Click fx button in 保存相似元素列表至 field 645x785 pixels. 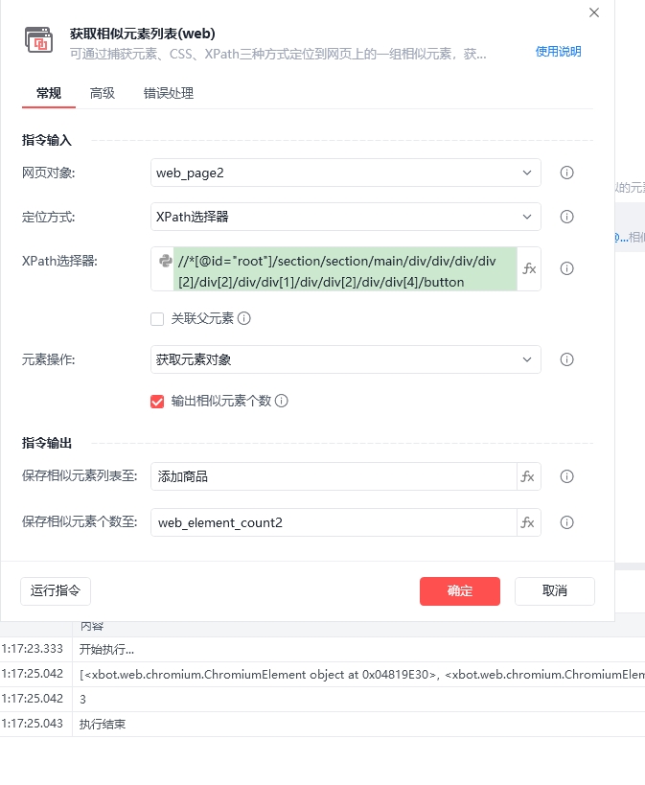[x=528, y=476]
